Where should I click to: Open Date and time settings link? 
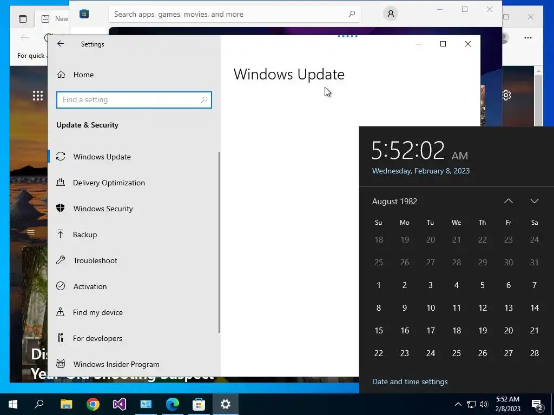click(410, 382)
